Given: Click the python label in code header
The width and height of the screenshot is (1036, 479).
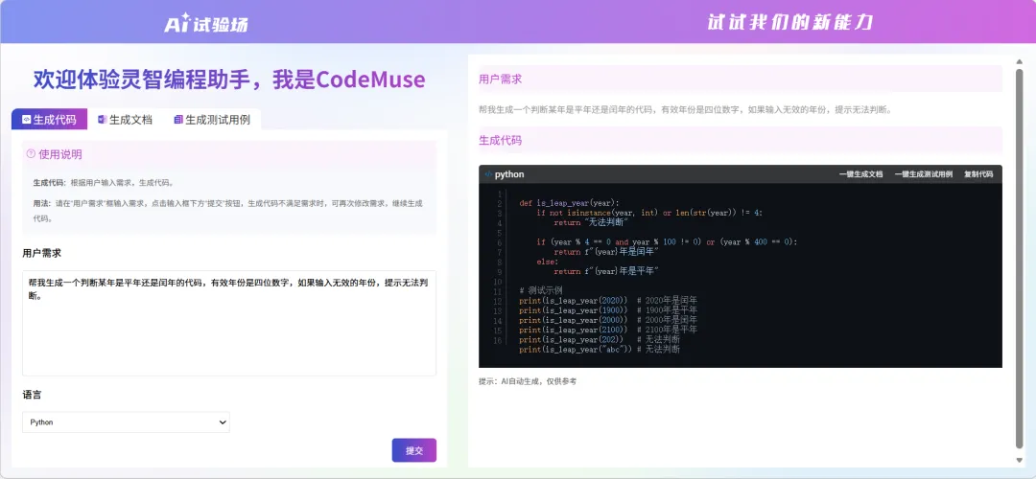Looking at the screenshot, I should coord(509,174).
